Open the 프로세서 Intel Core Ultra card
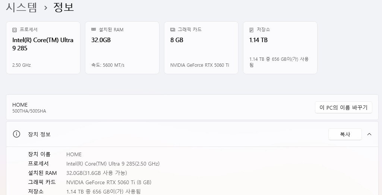Viewport: 382px width, 195px height. click(43, 48)
